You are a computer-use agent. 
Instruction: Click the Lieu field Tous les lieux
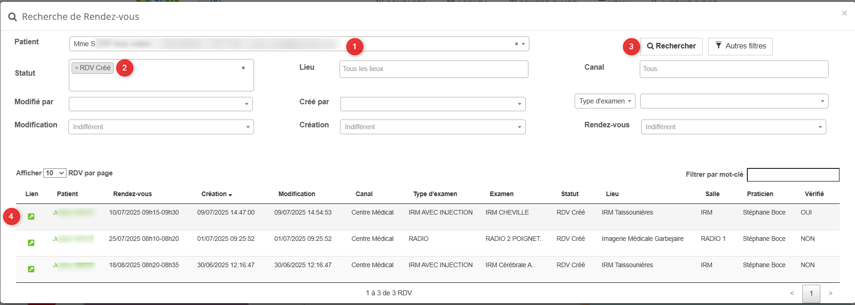[x=433, y=69]
